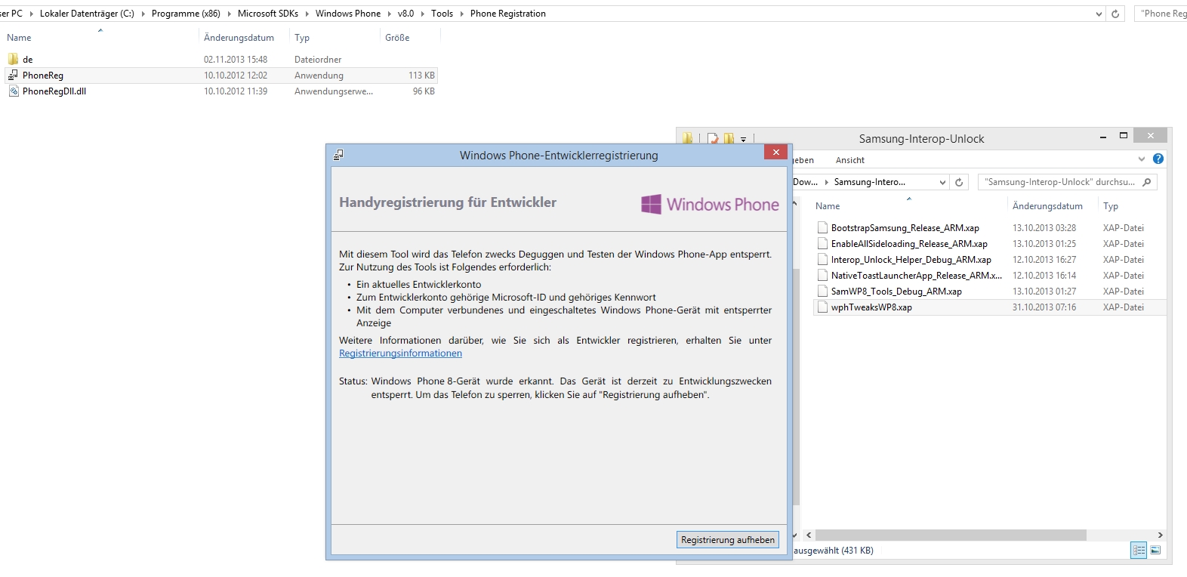Navigate to Phone Registration breadcrumb
Image resolution: width=1187 pixels, height=577 pixels.
pyautogui.click(x=508, y=14)
